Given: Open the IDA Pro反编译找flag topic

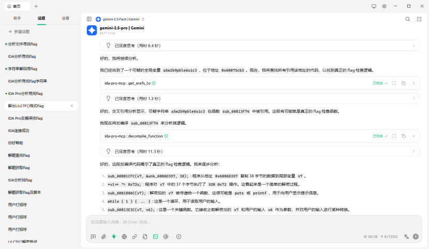Looking at the screenshot, I should pos(25,118).
